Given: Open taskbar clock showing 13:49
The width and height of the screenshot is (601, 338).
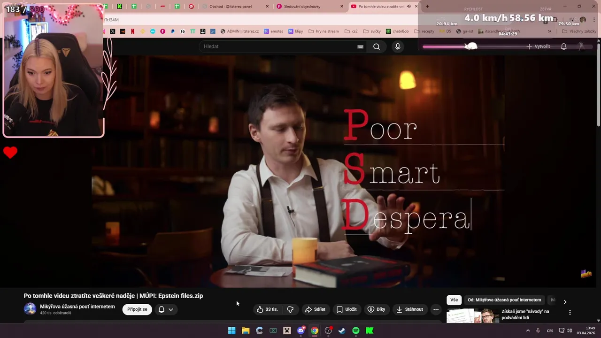Looking at the screenshot, I should [587, 330].
